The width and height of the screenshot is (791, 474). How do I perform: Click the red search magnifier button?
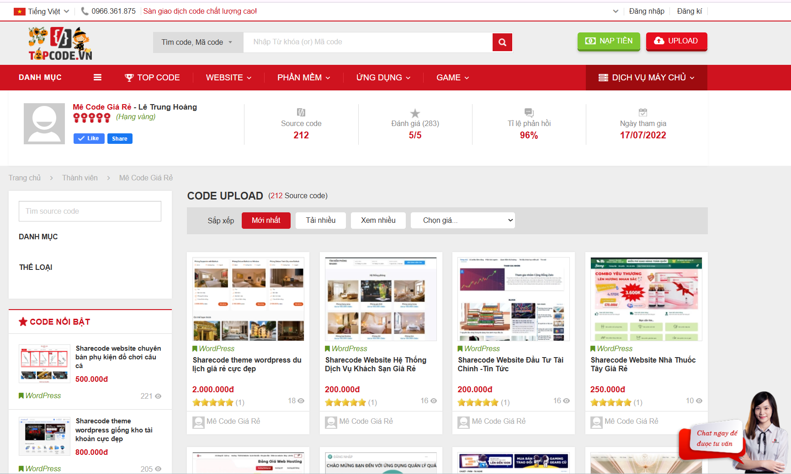pyautogui.click(x=502, y=42)
